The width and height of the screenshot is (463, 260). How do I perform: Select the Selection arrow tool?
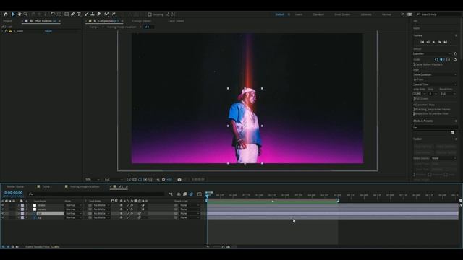click(13, 14)
